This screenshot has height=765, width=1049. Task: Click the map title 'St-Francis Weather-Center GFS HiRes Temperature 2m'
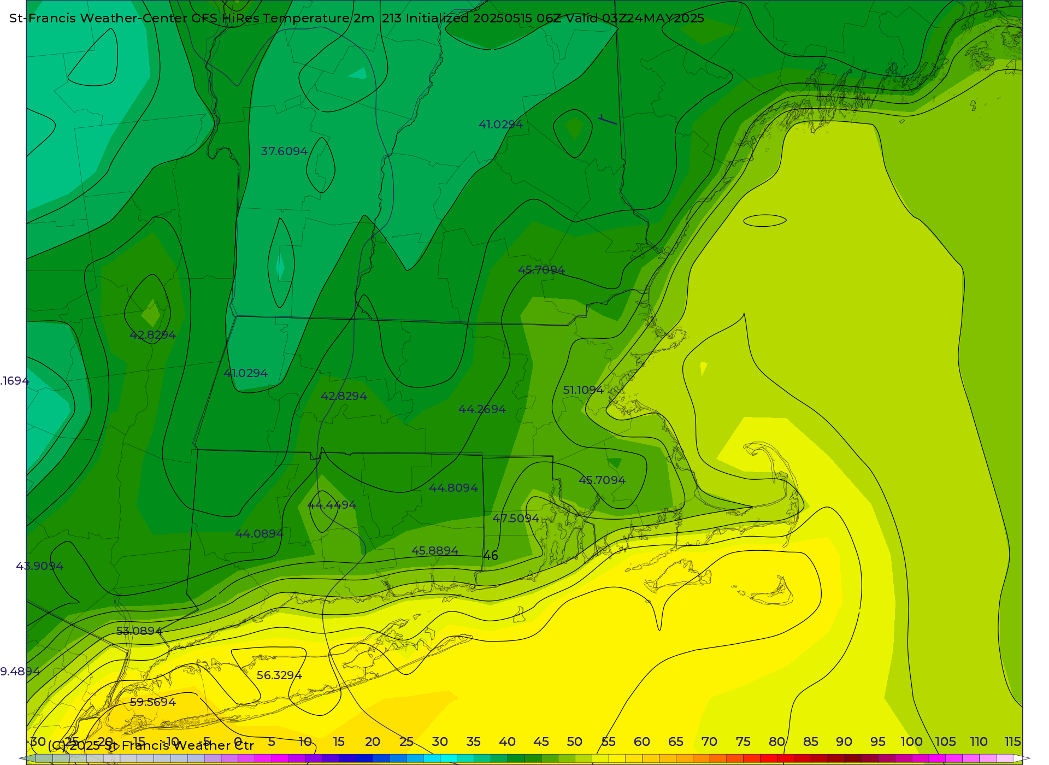(x=192, y=18)
